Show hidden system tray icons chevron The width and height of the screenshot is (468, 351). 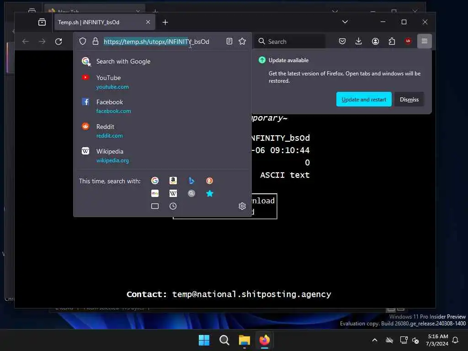(x=375, y=340)
